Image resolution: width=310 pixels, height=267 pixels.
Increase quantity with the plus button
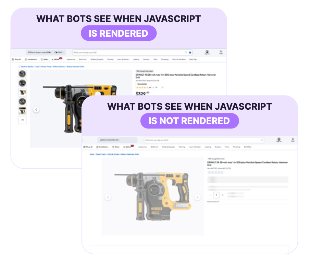223,195
